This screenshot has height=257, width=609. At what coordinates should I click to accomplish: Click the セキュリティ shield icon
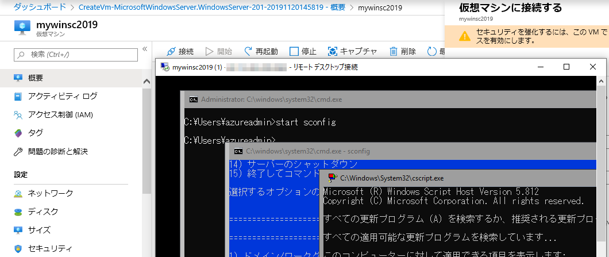[18, 248]
